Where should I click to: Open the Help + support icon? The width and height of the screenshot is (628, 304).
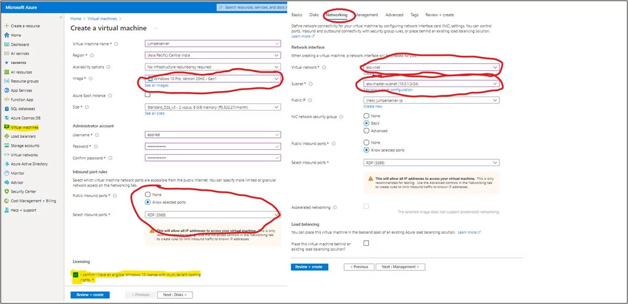point(6,210)
